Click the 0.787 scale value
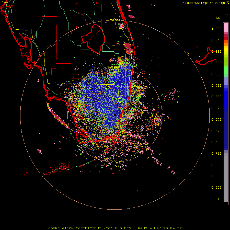230x230 pixels. pos(216,74)
